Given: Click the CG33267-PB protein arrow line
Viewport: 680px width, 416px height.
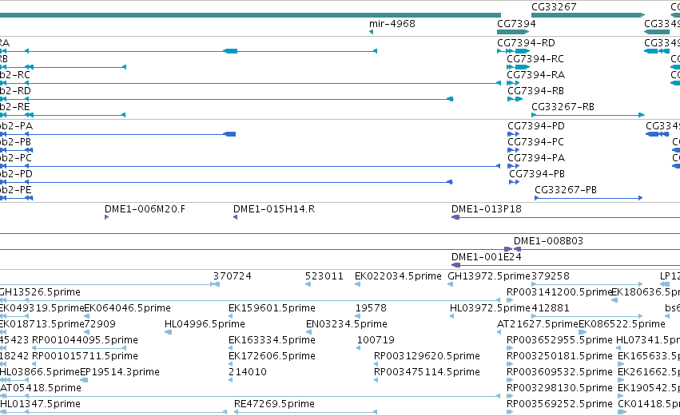Looking at the screenshot, I should pos(588,198).
